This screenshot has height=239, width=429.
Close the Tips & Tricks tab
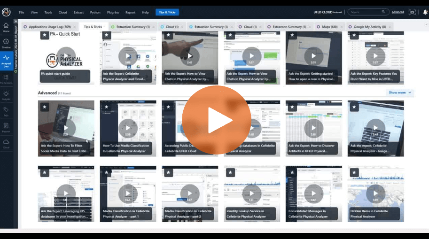104,27
